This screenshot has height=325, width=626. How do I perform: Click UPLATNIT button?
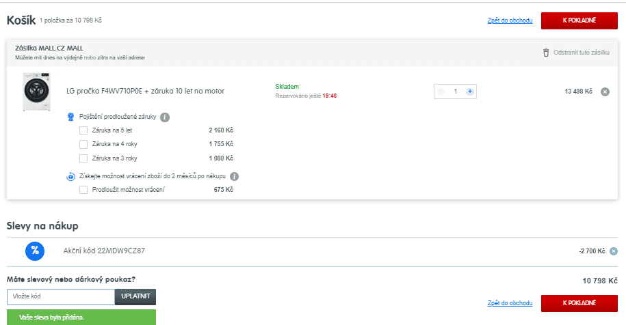pyautogui.click(x=135, y=296)
